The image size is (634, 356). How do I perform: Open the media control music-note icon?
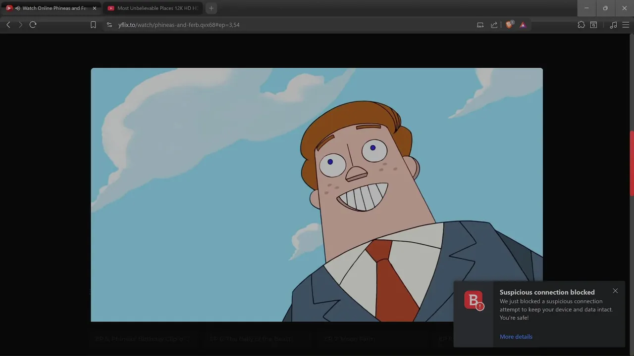(613, 25)
